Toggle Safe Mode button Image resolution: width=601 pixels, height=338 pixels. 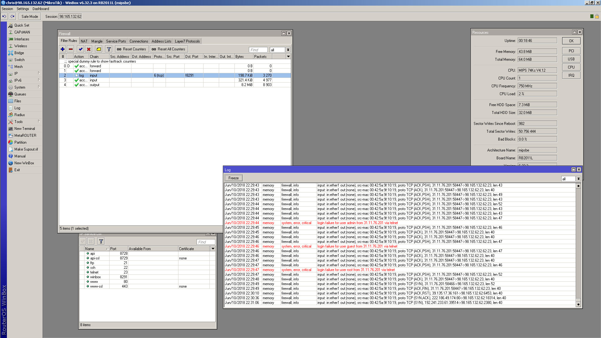[x=30, y=17]
